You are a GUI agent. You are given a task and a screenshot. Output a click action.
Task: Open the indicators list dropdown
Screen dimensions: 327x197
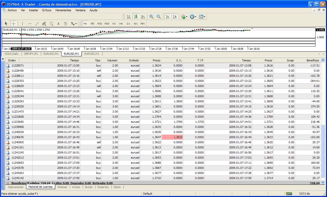pos(184,17)
